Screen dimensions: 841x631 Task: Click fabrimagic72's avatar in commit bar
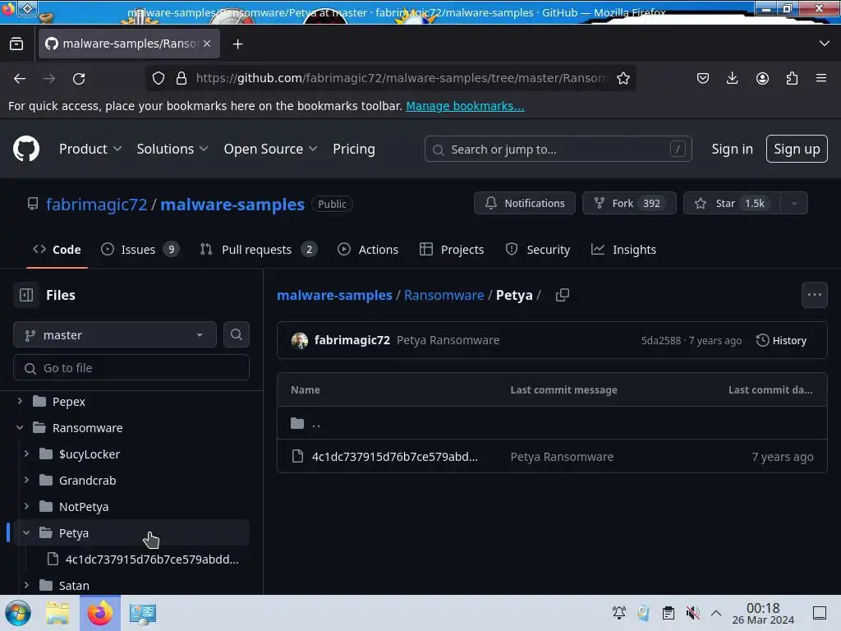299,340
